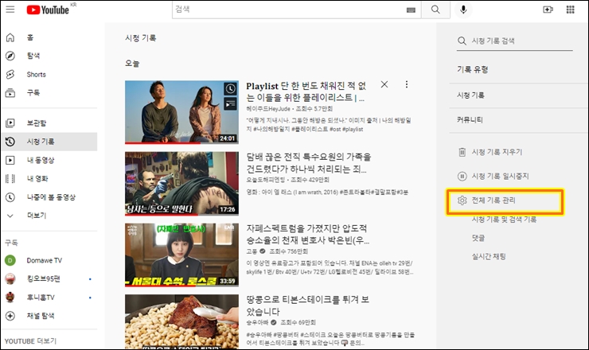
Task: Click the 채널 탐색 text
Action: click(41, 316)
